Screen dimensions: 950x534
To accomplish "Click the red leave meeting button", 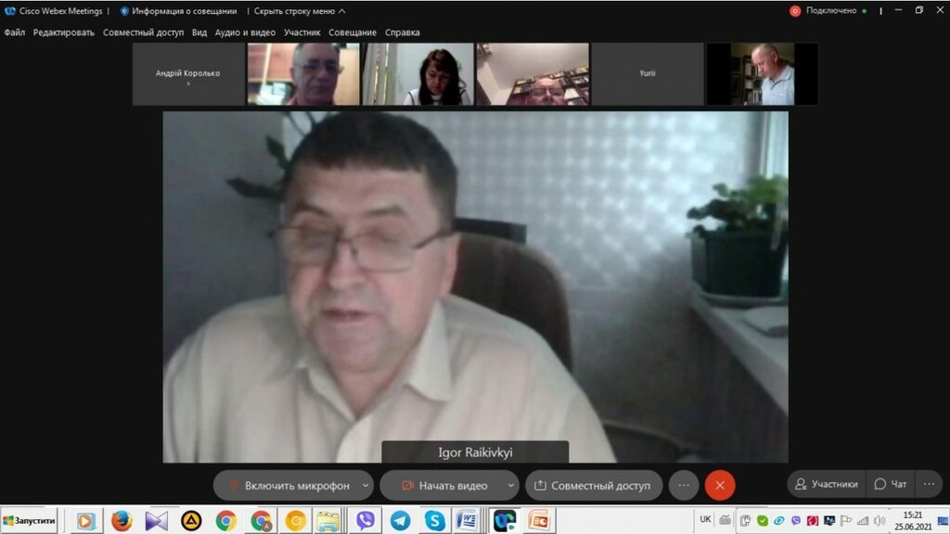I will click(x=720, y=485).
